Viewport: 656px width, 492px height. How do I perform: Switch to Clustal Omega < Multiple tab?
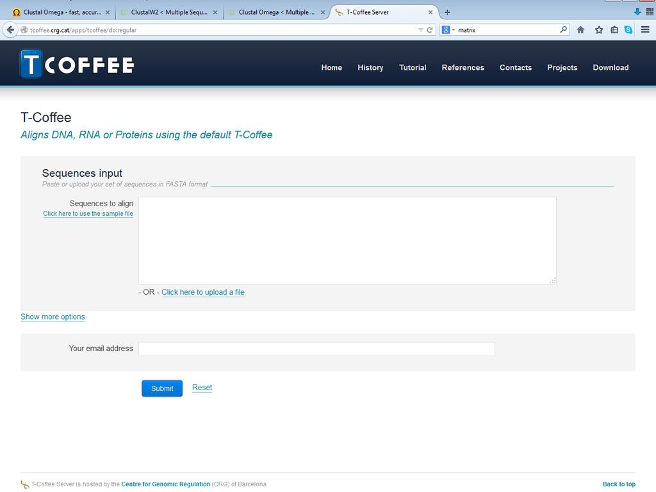(277, 12)
